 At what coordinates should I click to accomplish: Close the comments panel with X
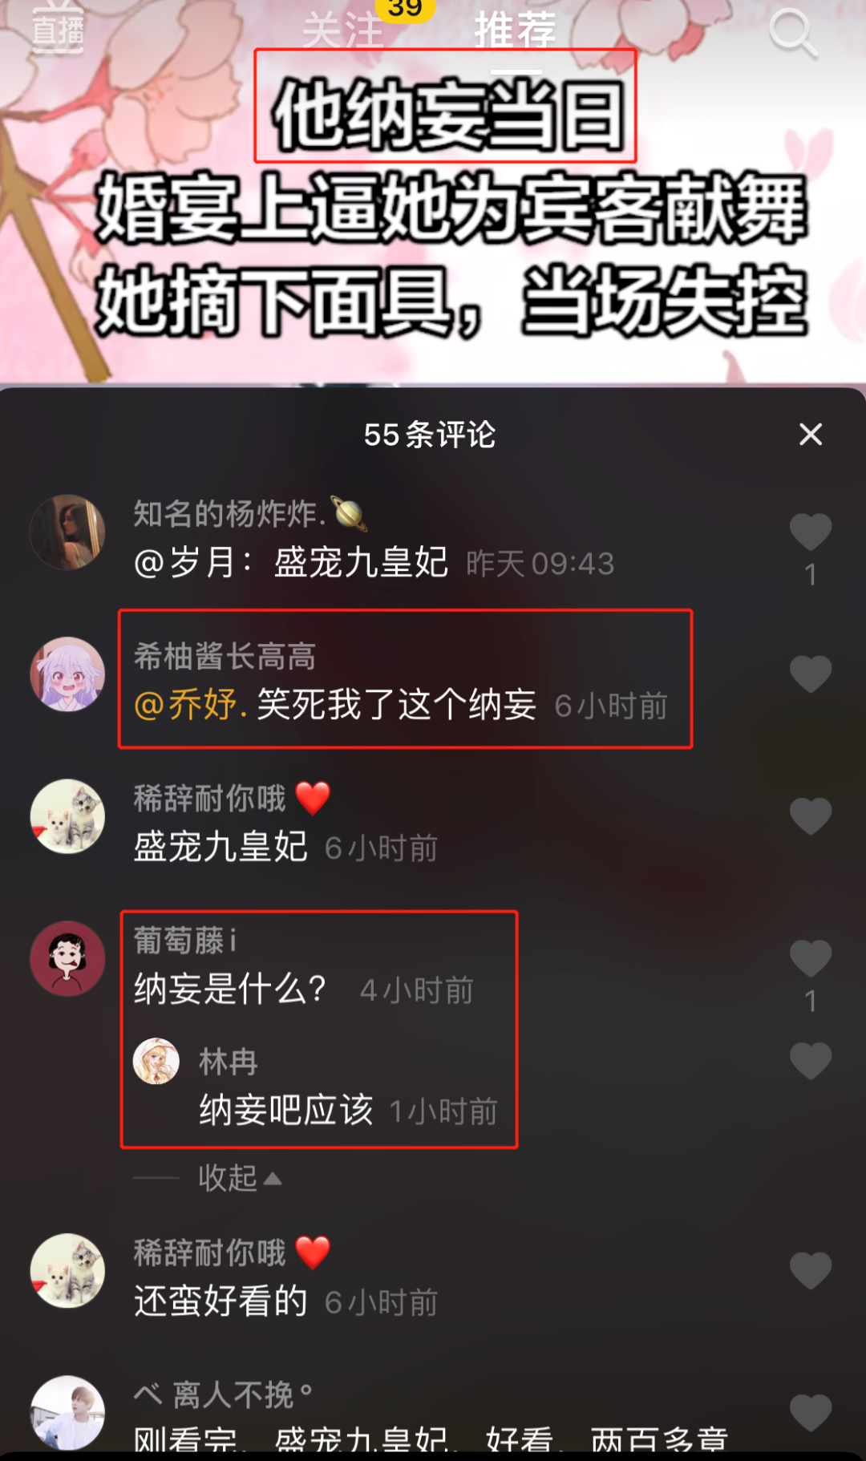click(811, 434)
